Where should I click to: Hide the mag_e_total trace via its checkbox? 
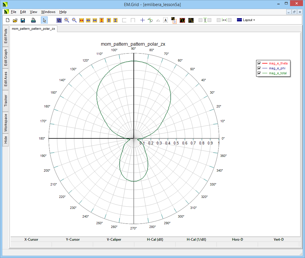(x=259, y=73)
